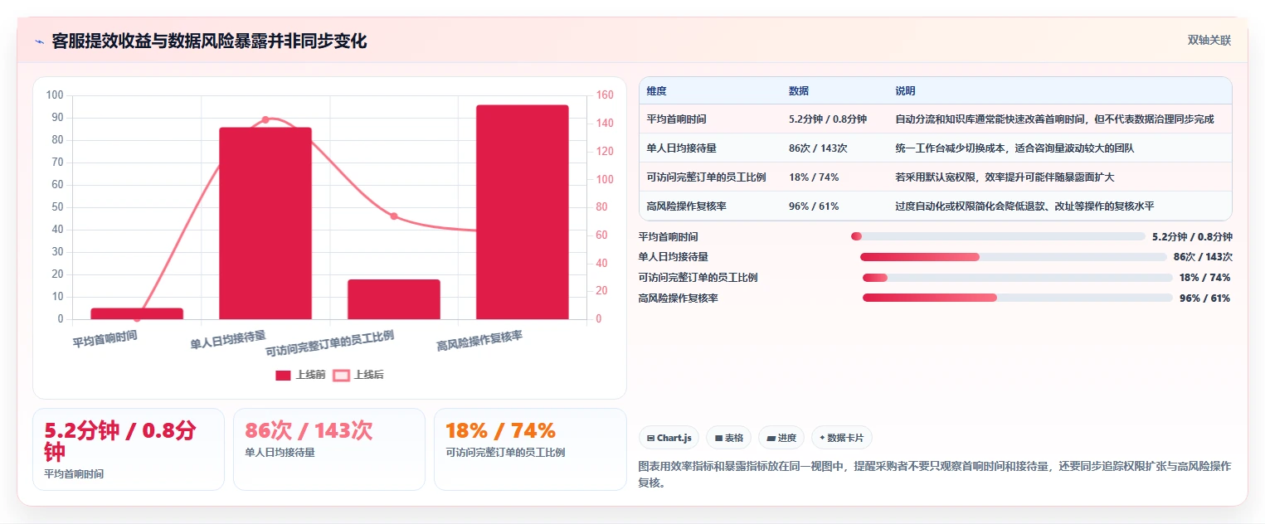Open the 86次 / 143次 data card
The width and height of the screenshot is (1265, 524).
point(329,449)
